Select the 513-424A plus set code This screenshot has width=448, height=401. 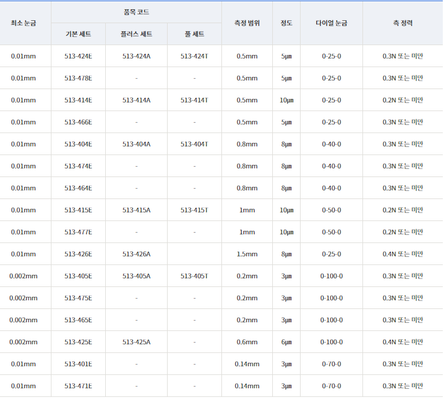136,56
